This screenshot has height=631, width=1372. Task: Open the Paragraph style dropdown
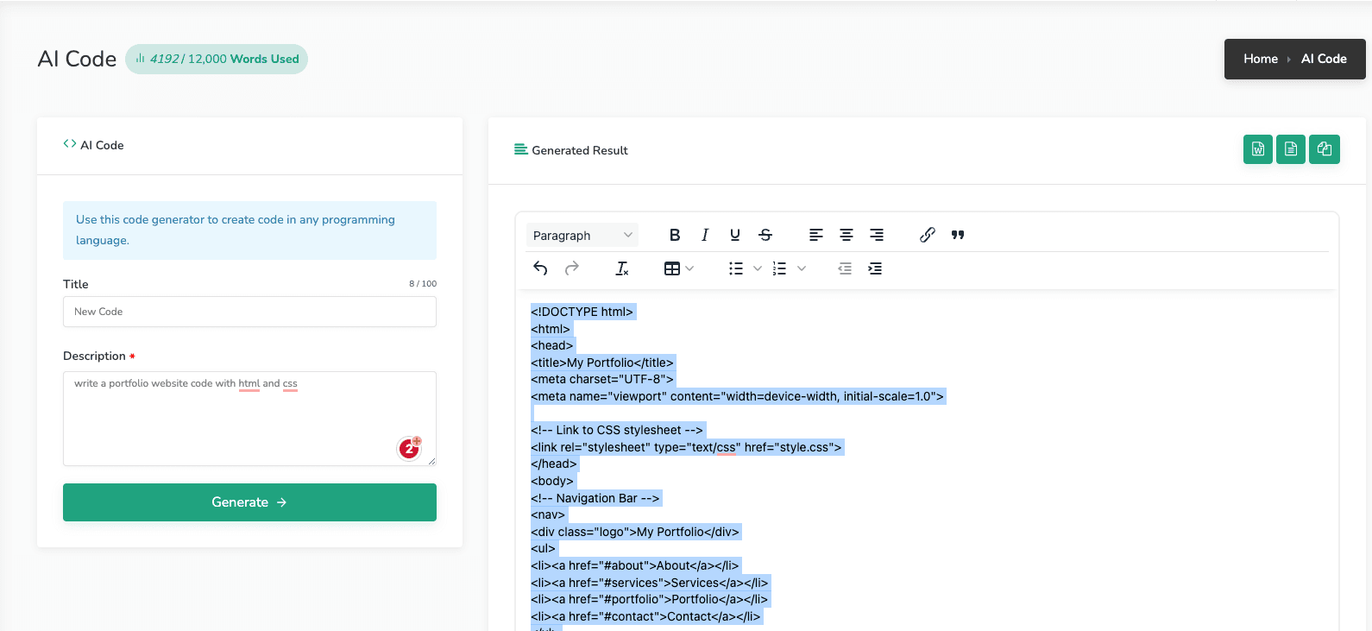[582, 235]
